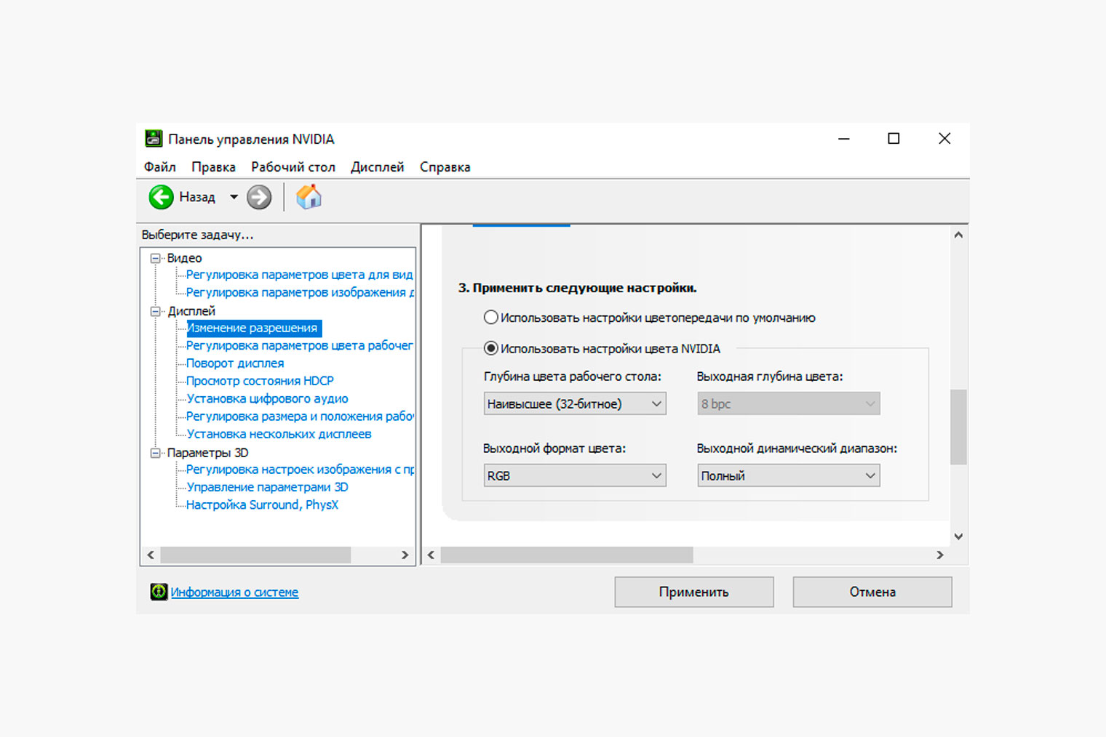Click the green Back arrow icon

161,197
